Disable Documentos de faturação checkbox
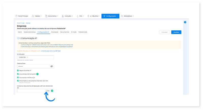Screen dimensions: 203x110 coord(18,77)
